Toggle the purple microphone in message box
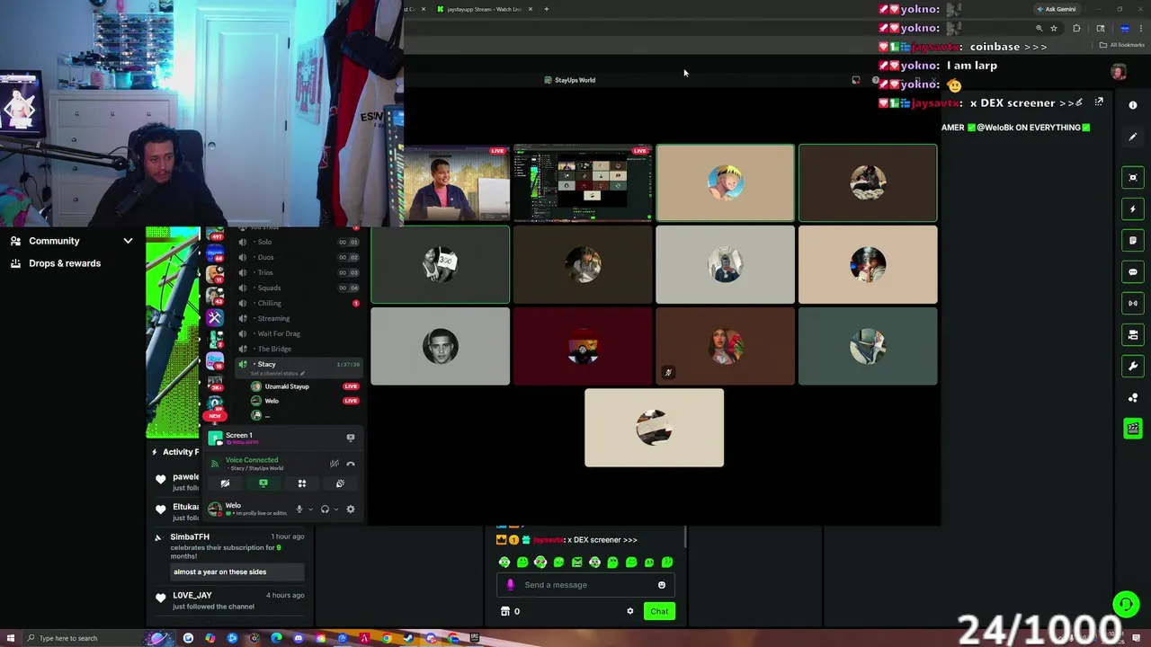The height and width of the screenshot is (647, 1151). pyautogui.click(x=511, y=585)
